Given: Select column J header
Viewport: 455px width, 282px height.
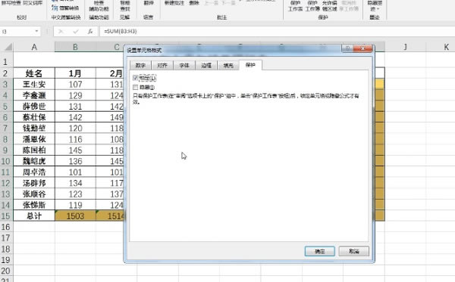Looking at the screenshot, I should [x=406, y=47].
